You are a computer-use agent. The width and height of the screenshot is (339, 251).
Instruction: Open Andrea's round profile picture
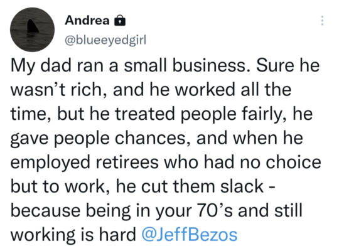[33, 29]
